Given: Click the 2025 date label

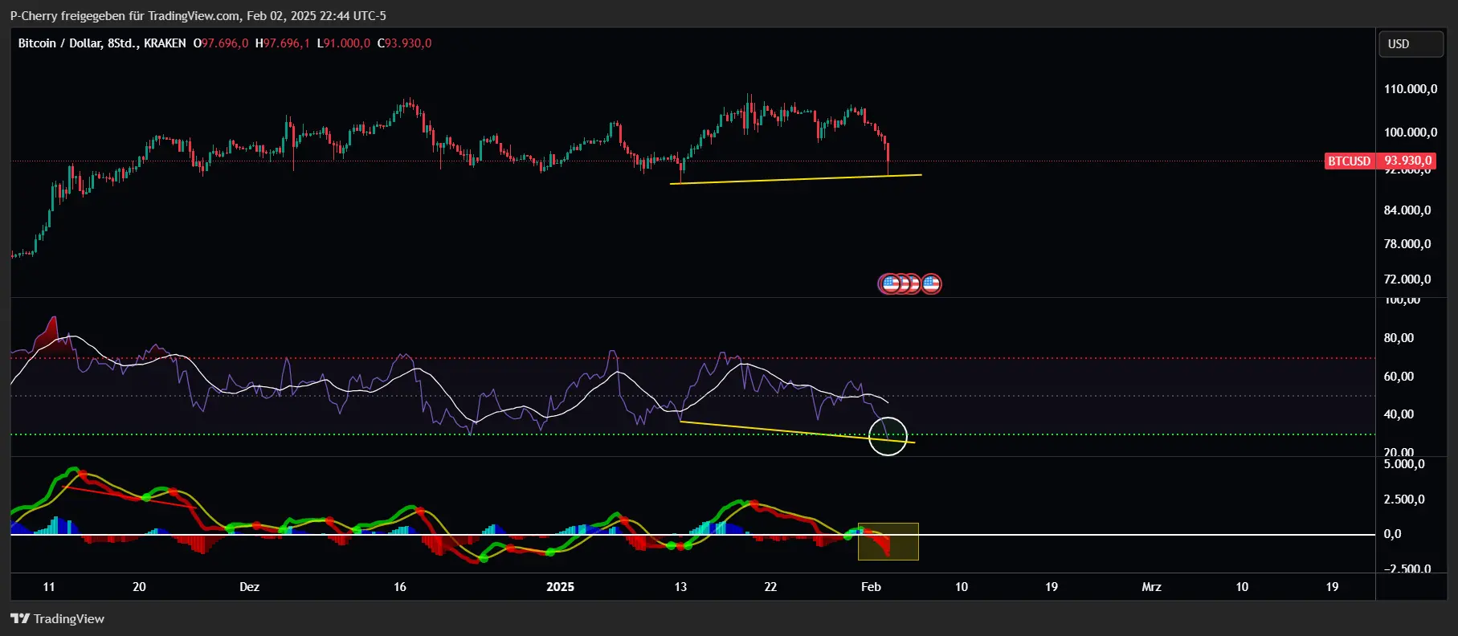Looking at the screenshot, I should pyautogui.click(x=560, y=587).
